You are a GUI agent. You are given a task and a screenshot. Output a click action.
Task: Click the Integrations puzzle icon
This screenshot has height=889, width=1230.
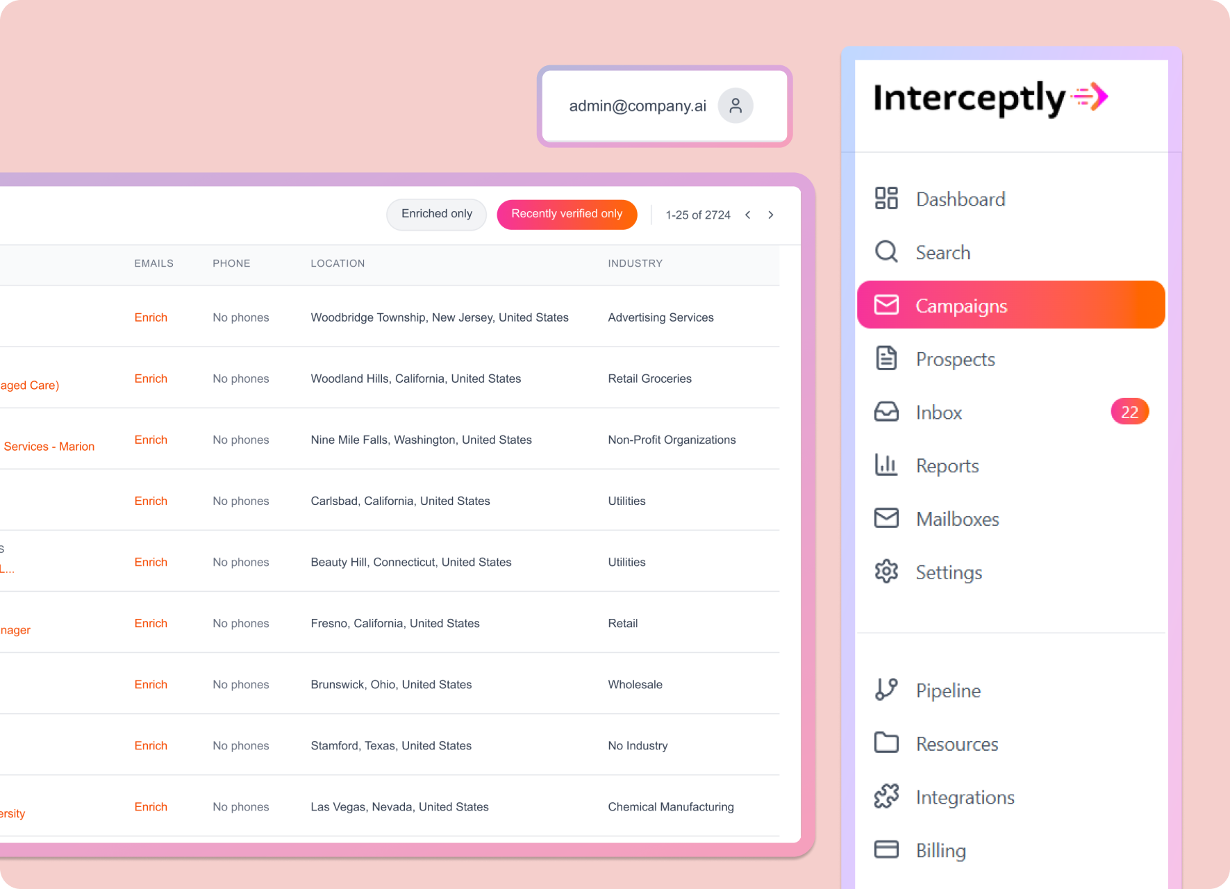point(886,797)
